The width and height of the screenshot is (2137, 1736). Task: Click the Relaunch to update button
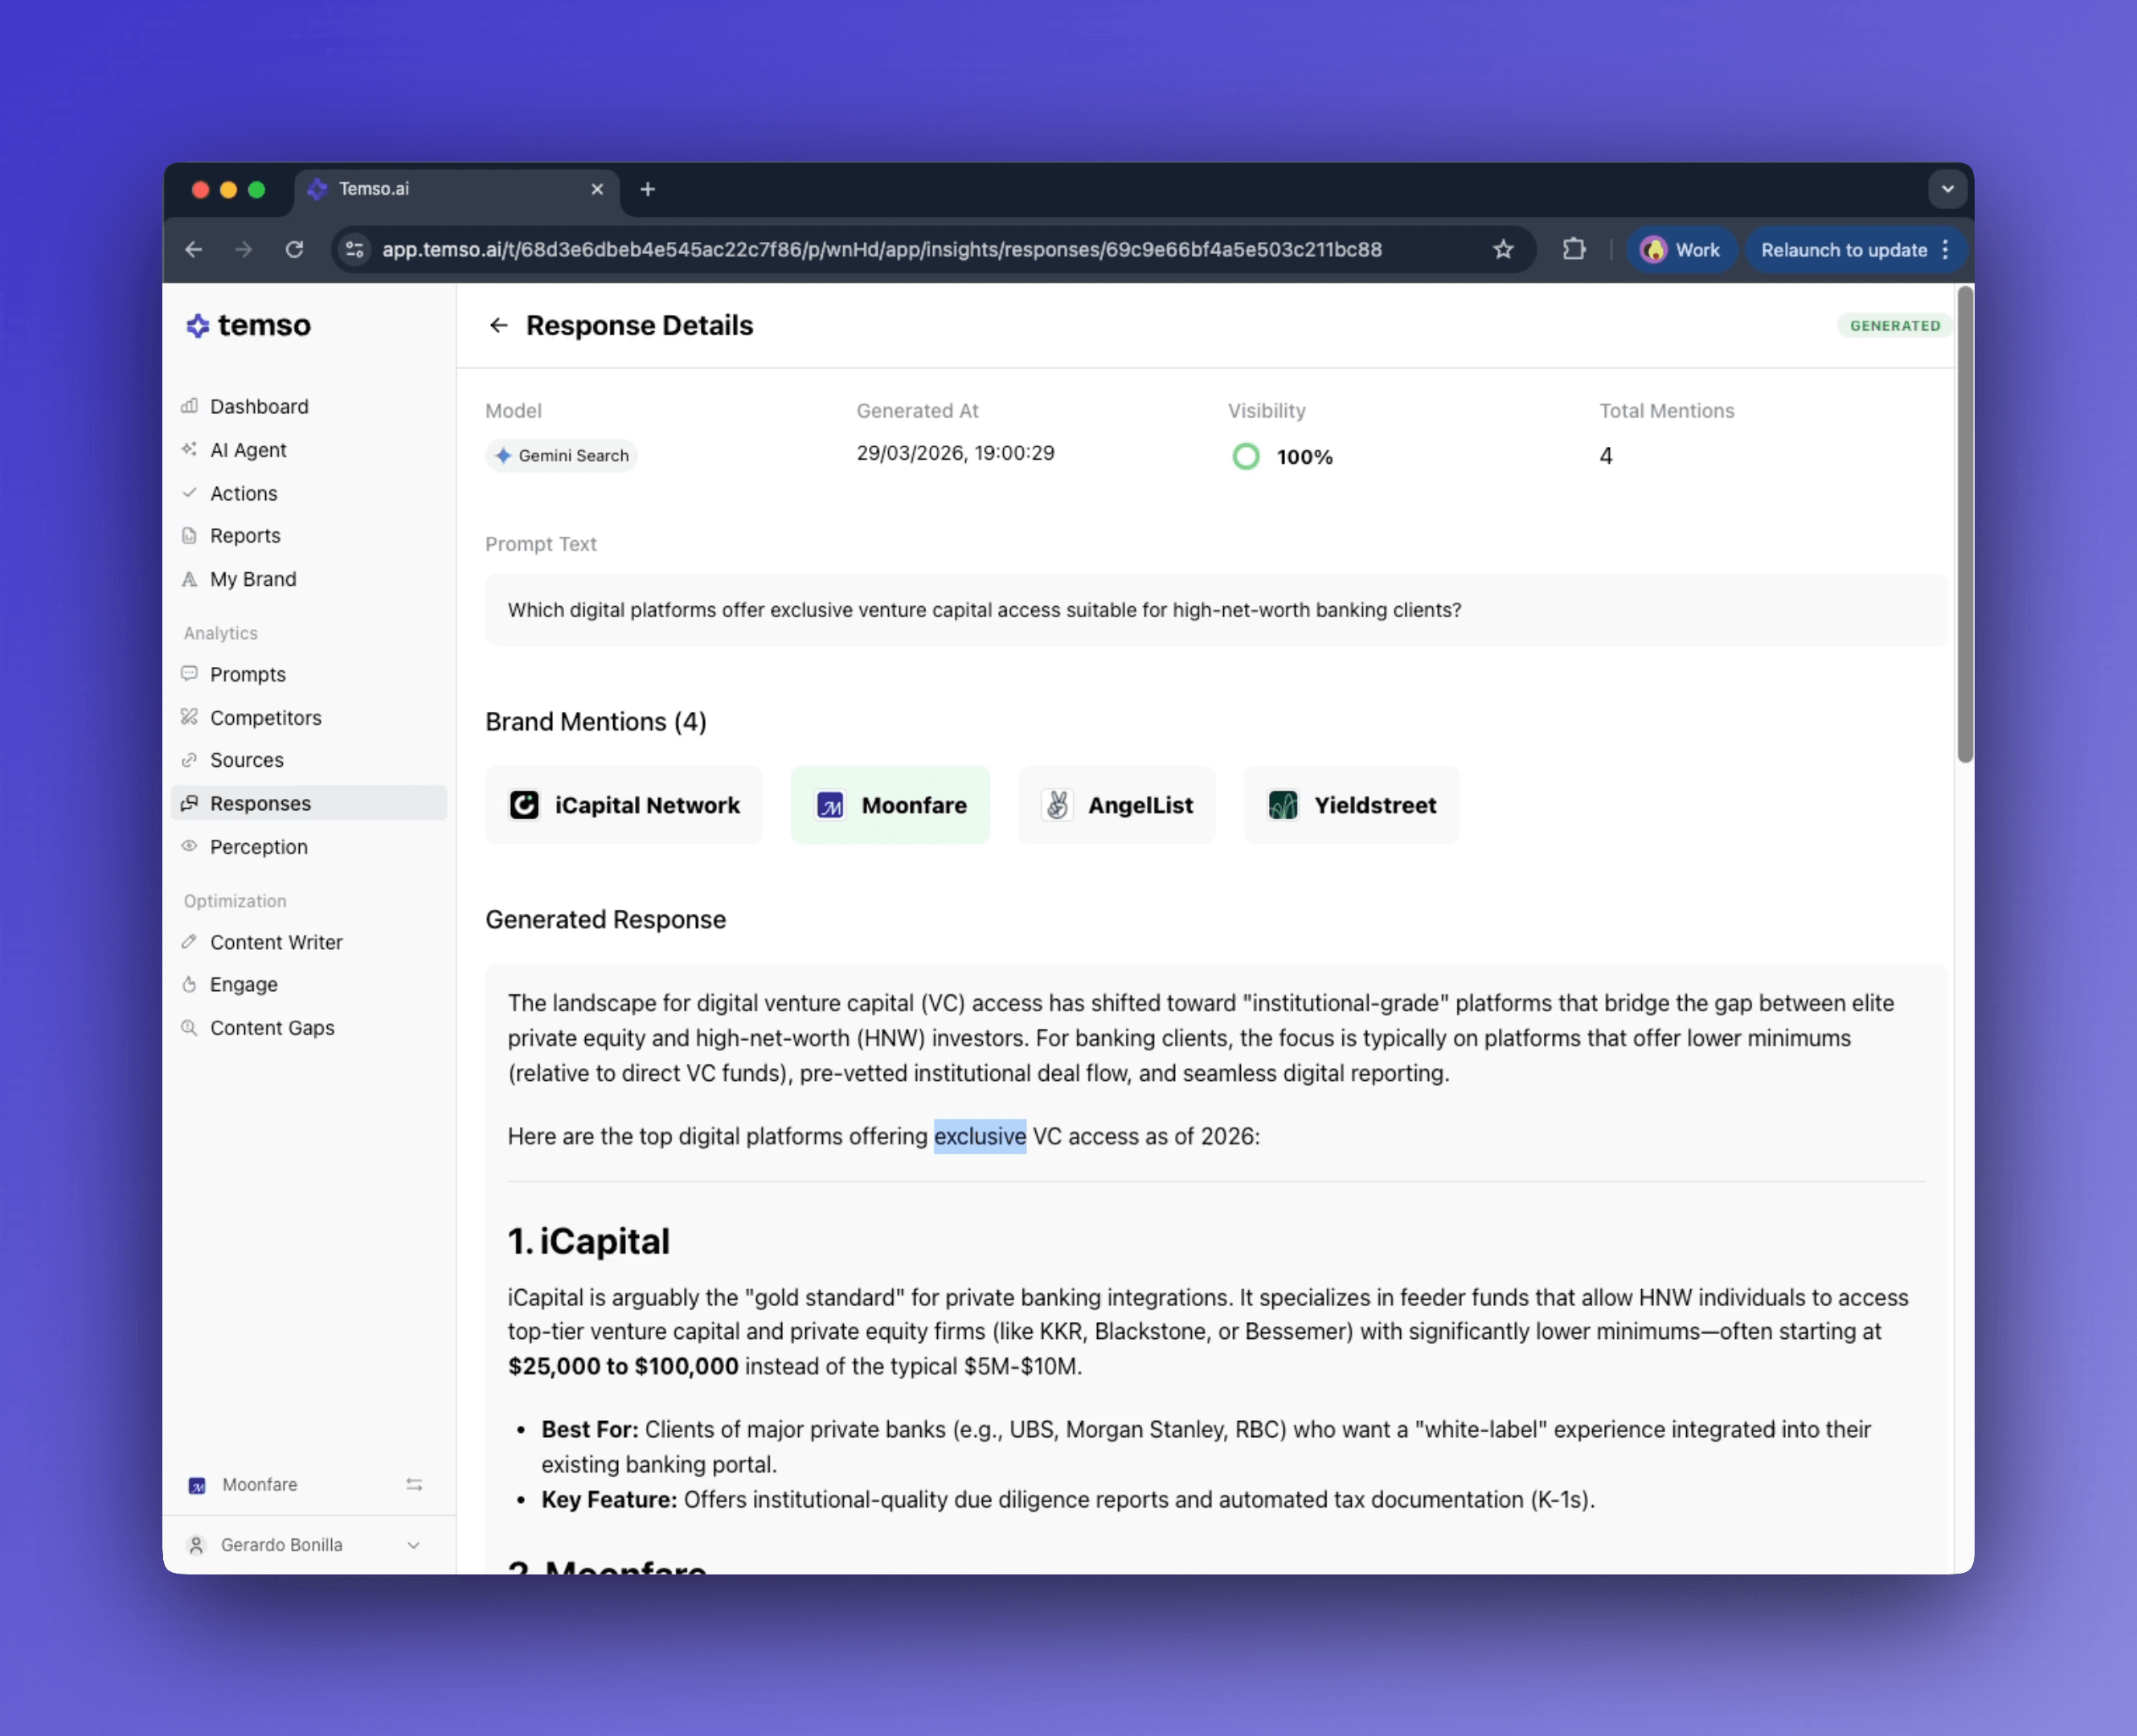tap(1843, 249)
